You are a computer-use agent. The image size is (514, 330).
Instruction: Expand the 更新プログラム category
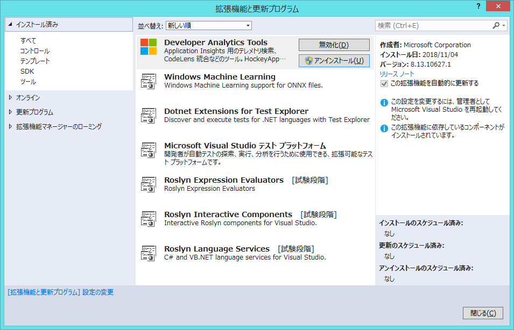[x=10, y=112]
